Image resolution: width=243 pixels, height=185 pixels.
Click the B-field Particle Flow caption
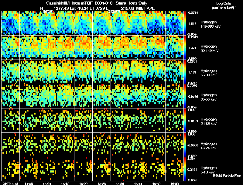pyautogui.click(x=227, y=176)
